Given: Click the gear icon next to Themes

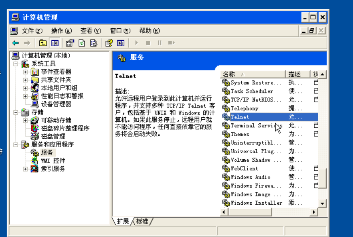Looking at the screenshot, I should pyautogui.click(x=225, y=134).
